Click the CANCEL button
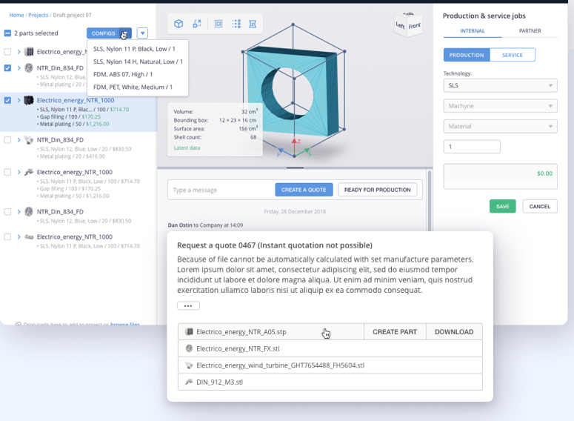The width and height of the screenshot is (574, 421). click(x=540, y=206)
